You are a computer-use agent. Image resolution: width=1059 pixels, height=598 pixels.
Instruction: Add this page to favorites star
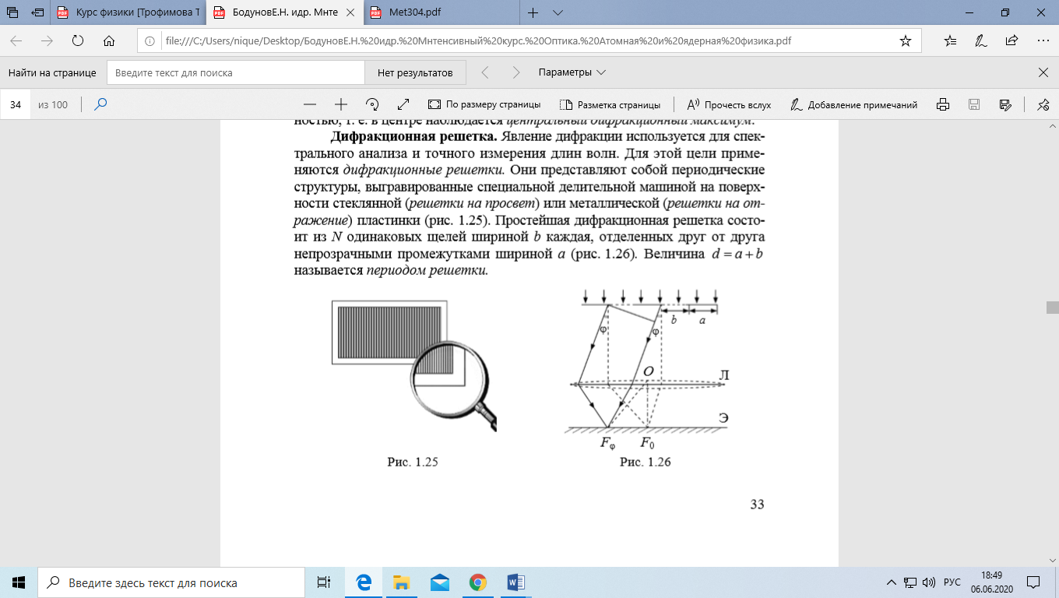tap(905, 40)
